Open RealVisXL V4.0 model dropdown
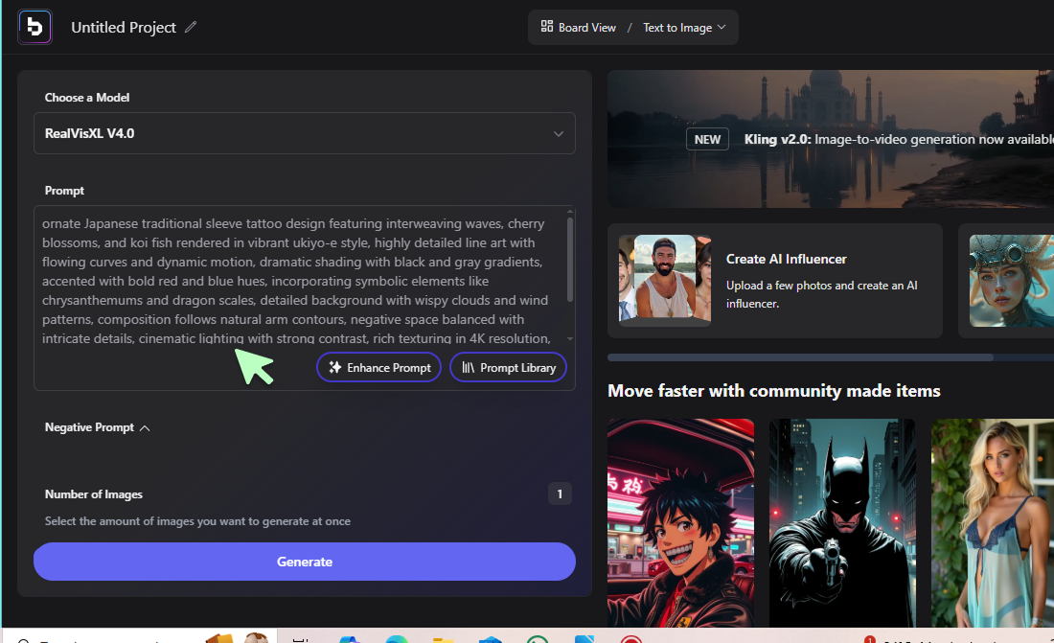 305,133
